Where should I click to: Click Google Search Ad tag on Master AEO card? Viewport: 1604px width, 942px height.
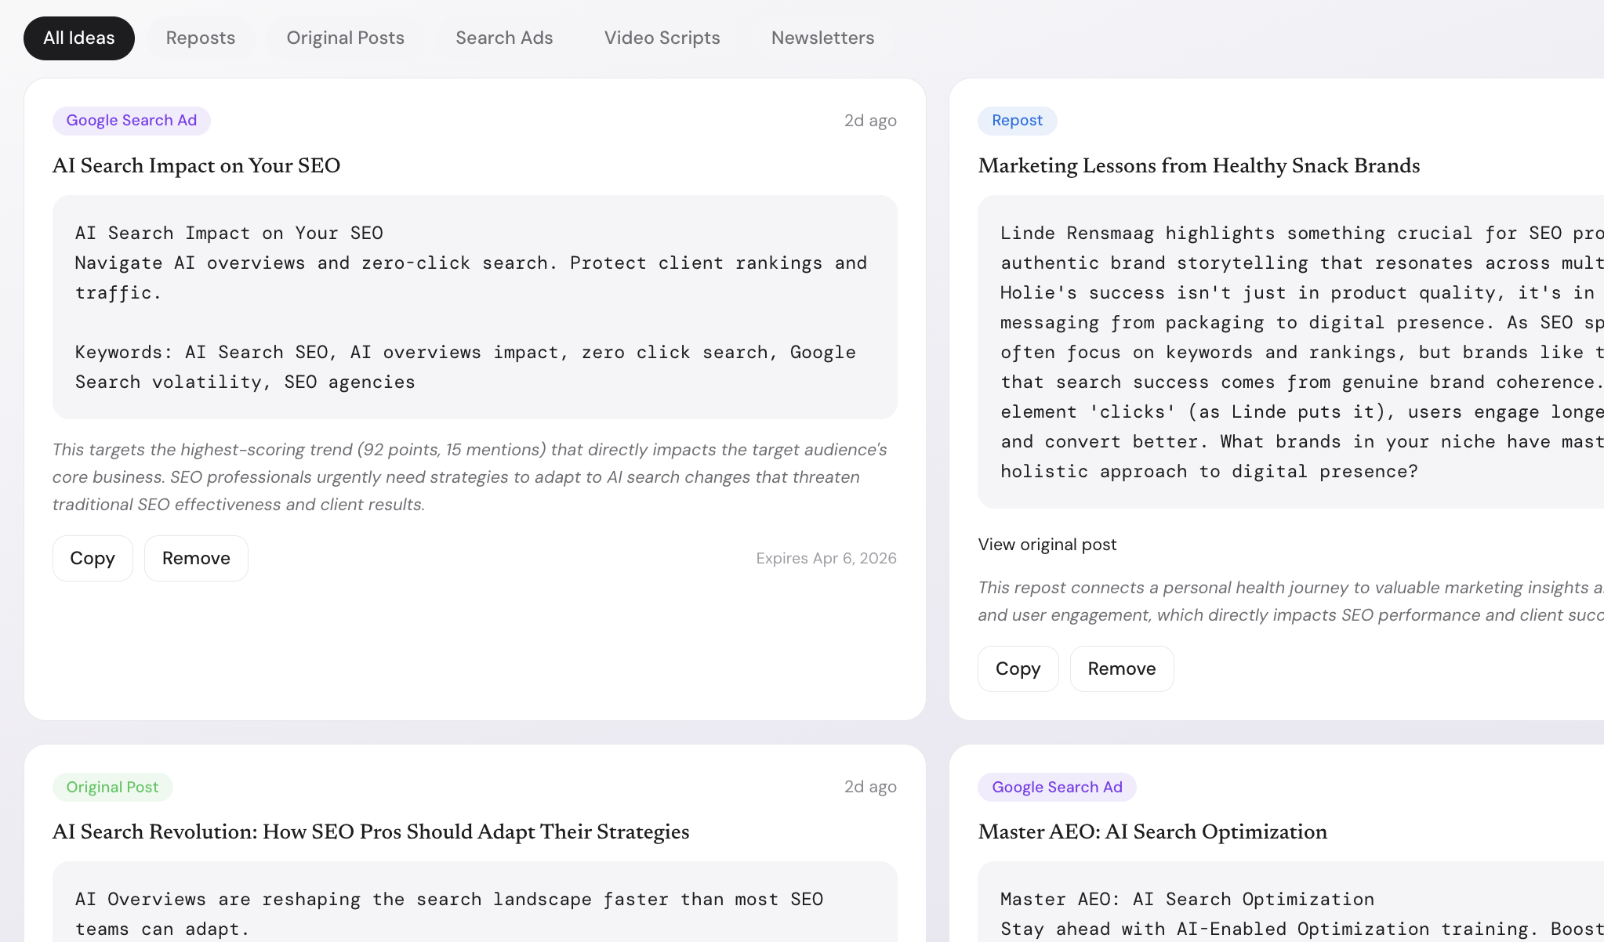click(x=1057, y=787)
